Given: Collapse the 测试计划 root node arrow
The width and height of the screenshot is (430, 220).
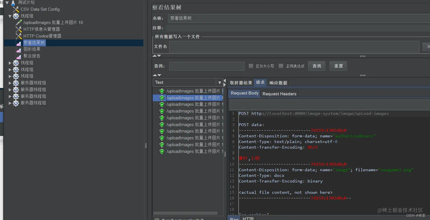Looking at the screenshot, I should click(7, 3).
